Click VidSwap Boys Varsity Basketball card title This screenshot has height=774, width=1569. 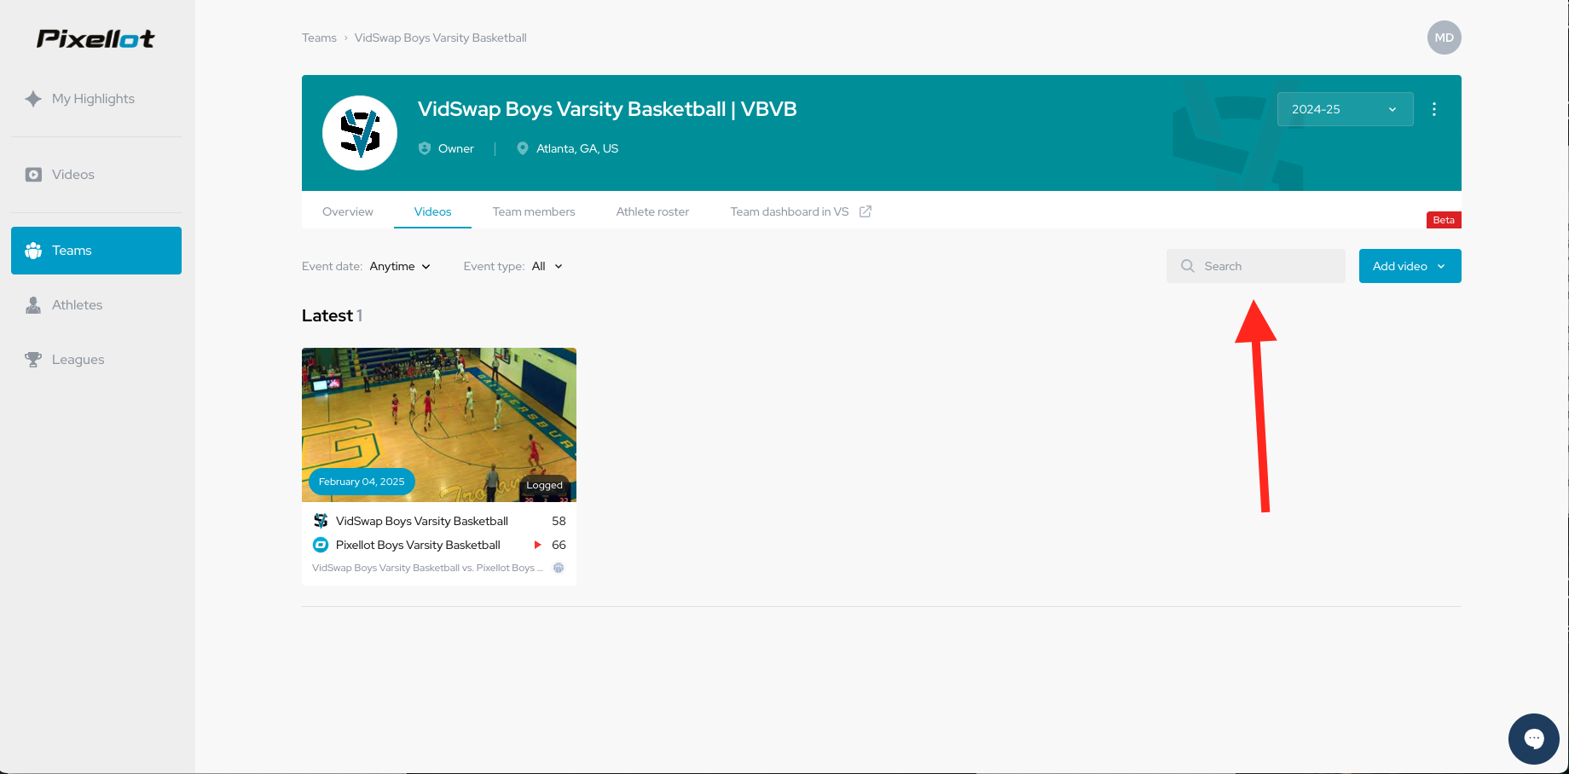tap(422, 521)
